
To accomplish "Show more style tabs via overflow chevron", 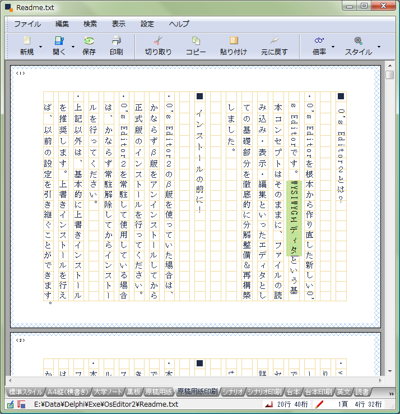I will pos(391,394).
